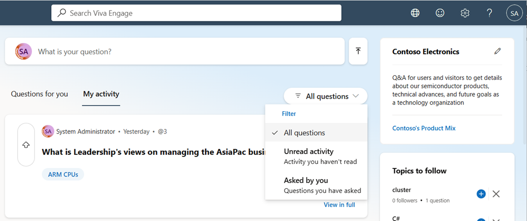The height and width of the screenshot is (221, 527).
Task: Select the My activity tab
Action: click(x=101, y=94)
